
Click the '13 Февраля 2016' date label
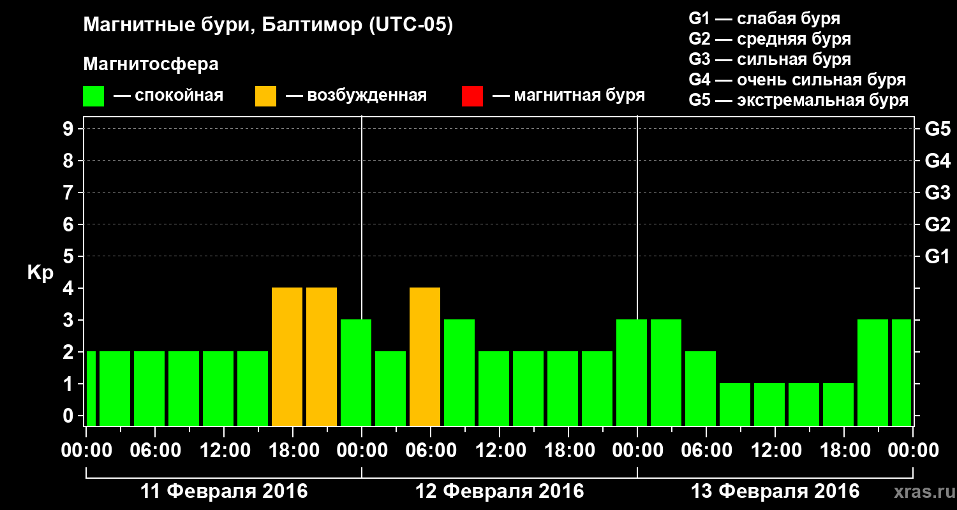pos(775,492)
